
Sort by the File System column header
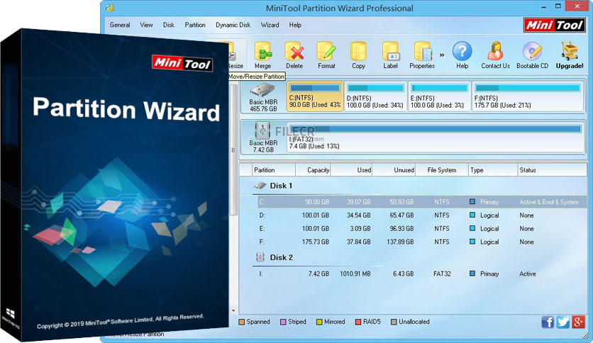coord(442,170)
